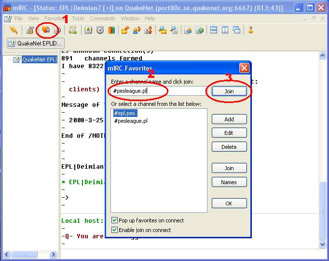The width and height of the screenshot is (329, 261).
Task: Open the Commands menu
Action: (x=102, y=18)
